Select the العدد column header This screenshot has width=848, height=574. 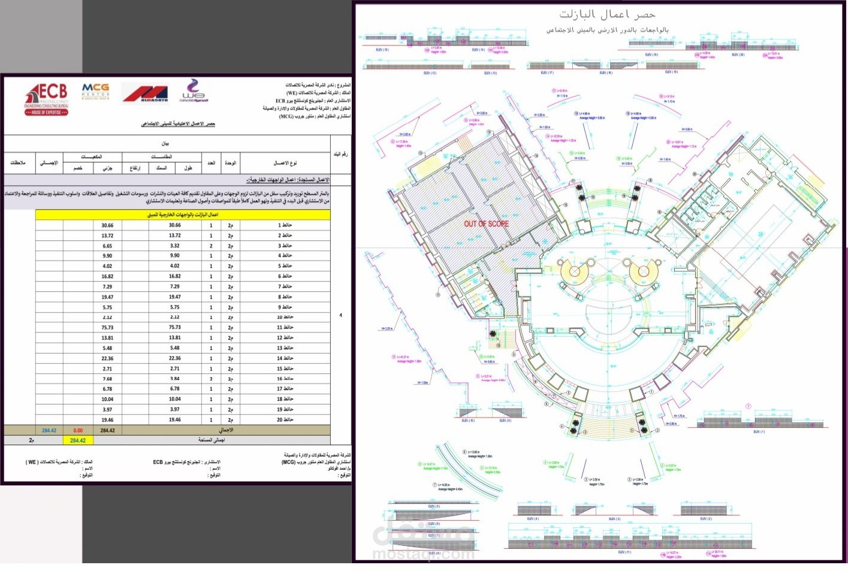[211, 162]
